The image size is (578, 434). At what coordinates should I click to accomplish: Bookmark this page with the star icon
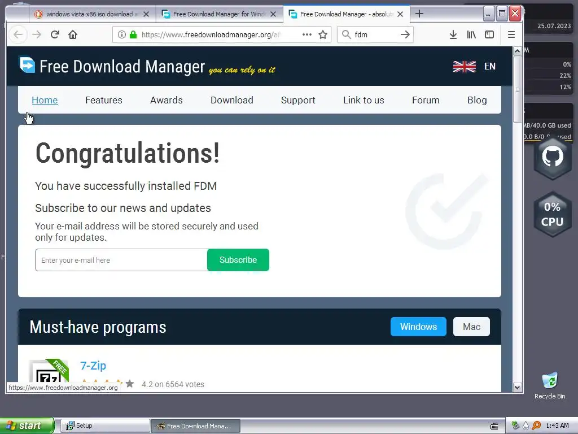[x=323, y=34]
